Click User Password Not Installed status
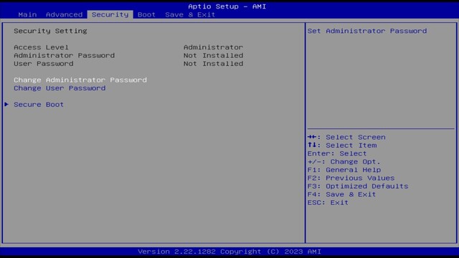Image resolution: width=459 pixels, height=258 pixels. tap(213, 64)
